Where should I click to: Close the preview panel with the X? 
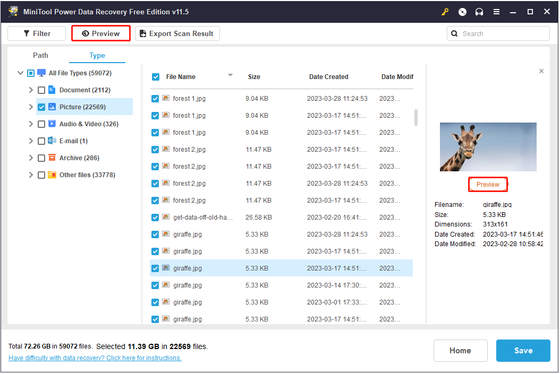coord(541,71)
